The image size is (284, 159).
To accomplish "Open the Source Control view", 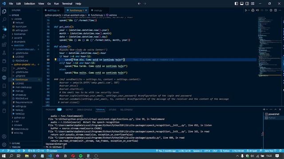I will (x=4, y=28).
